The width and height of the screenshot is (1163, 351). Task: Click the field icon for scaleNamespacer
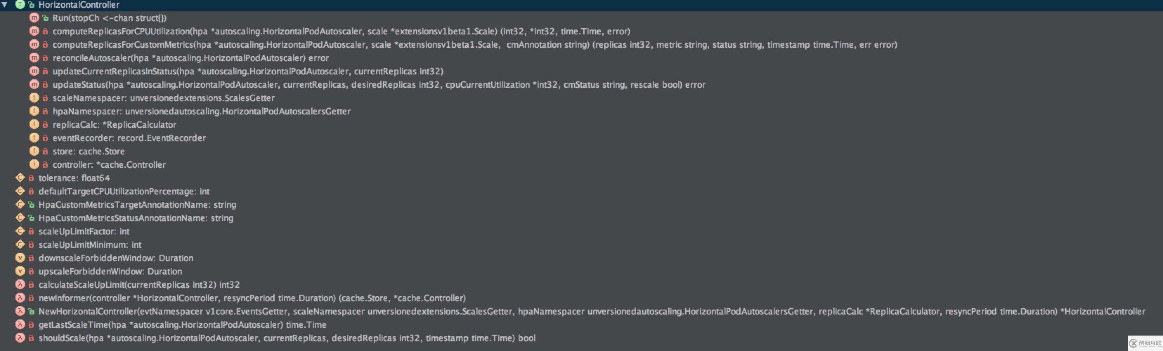click(x=34, y=98)
